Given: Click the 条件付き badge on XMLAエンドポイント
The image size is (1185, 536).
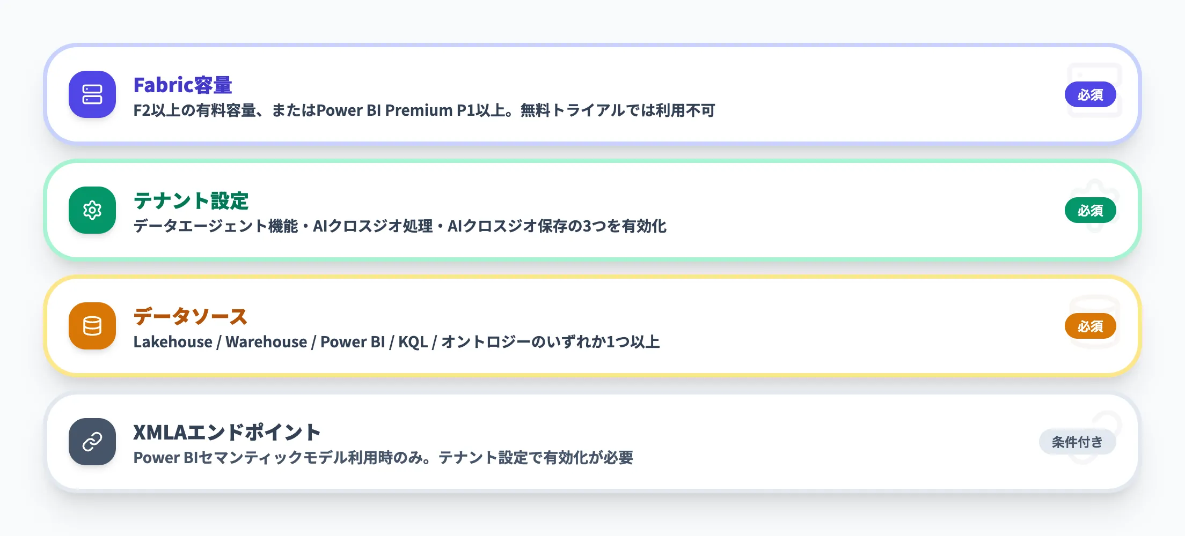Looking at the screenshot, I should point(1077,442).
